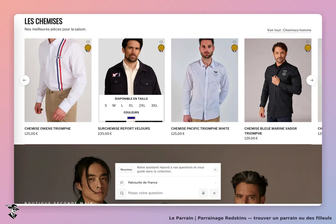Click the 129,00 € price text

tap(251, 138)
